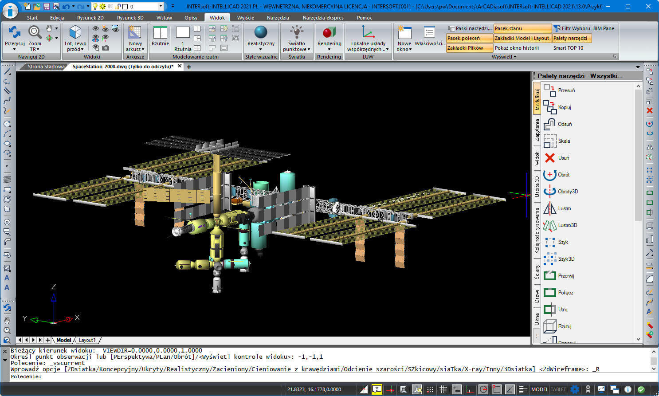Expand the Wyświetl group dropdown
Viewport: 659px width, 396px height.
(x=504, y=57)
